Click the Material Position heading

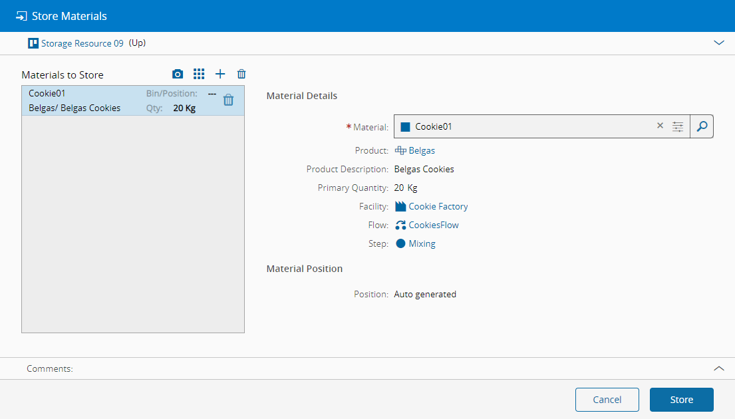pos(305,269)
